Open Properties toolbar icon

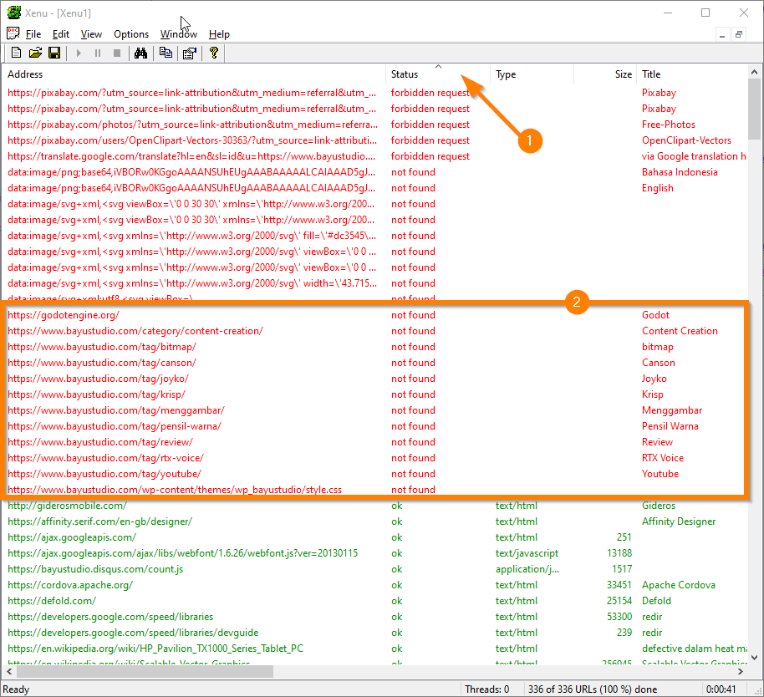coord(189,53)
